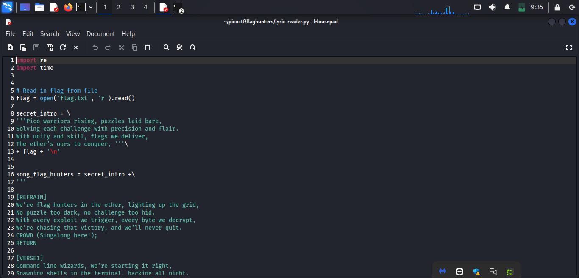The height and width of the screenshot is (278, 579).
Task: Switch to workspace 3
Action: [x=132, y=7]
